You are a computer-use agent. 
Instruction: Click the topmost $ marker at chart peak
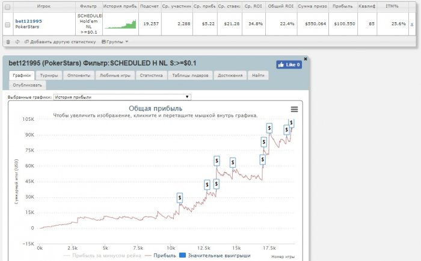[x=291, y=123]
